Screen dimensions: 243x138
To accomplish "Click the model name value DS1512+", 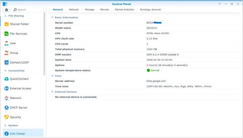I will [152, 28].
